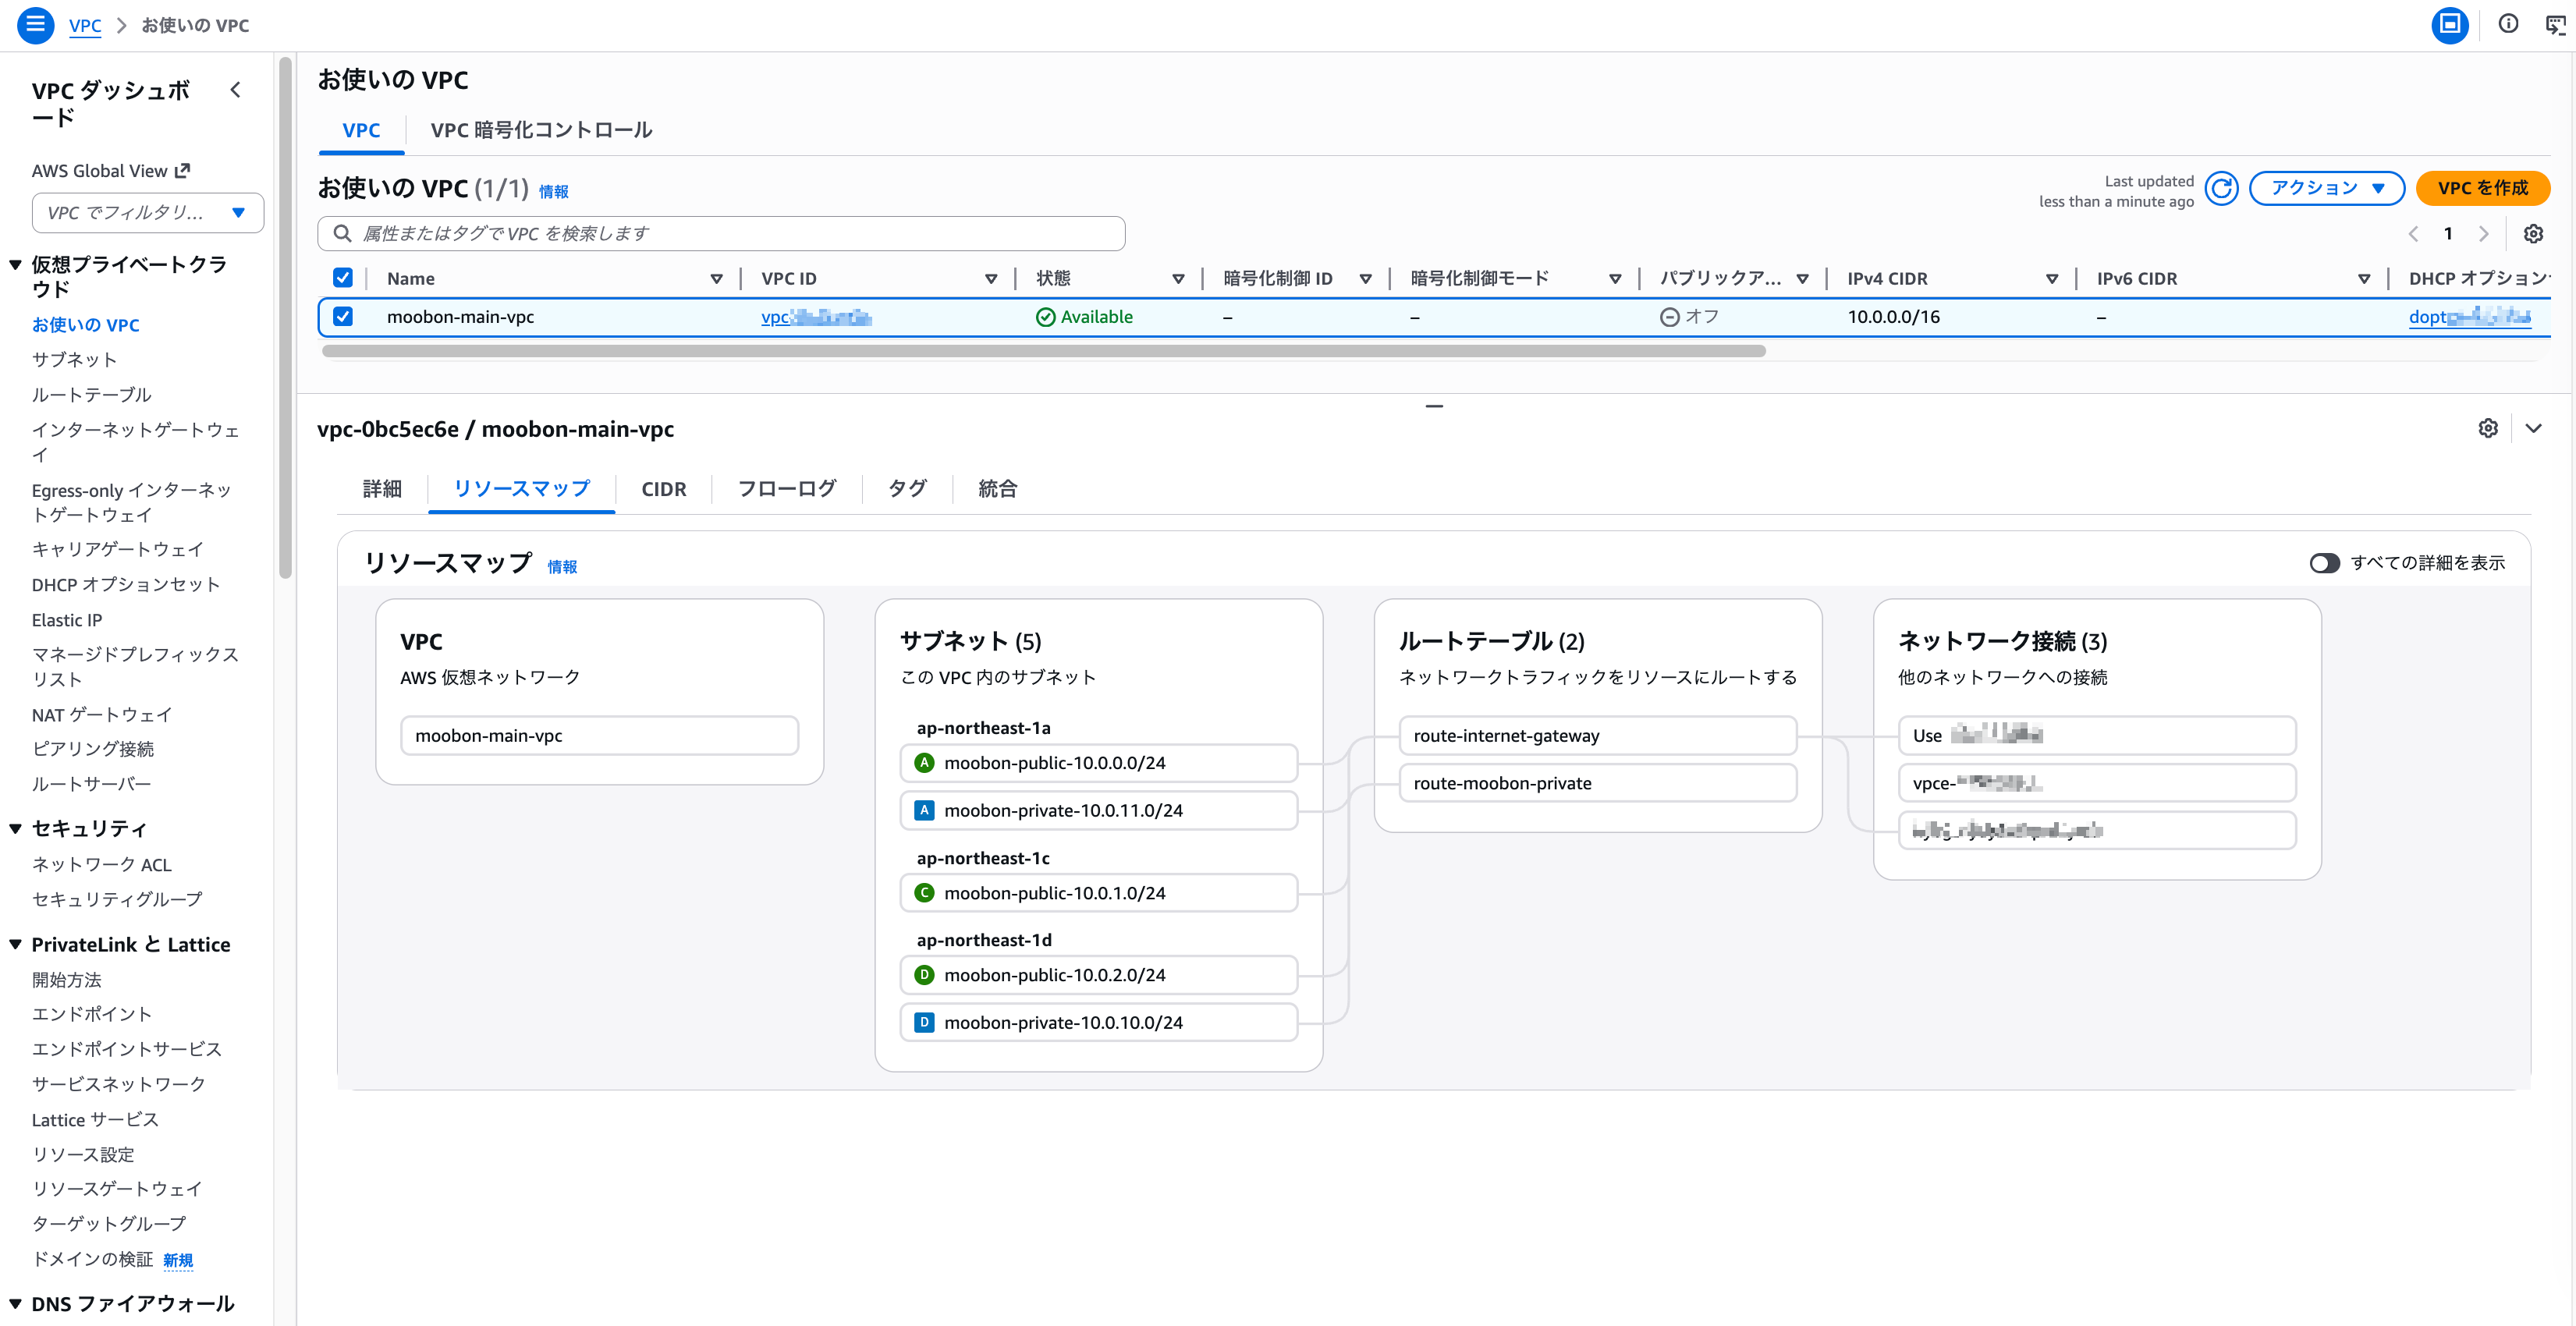
Task: Open table preferences gear icon
Action: point(2533,234)
